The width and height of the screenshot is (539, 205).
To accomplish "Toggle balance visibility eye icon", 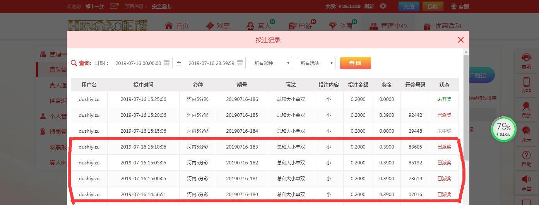I will pos(383,6).
